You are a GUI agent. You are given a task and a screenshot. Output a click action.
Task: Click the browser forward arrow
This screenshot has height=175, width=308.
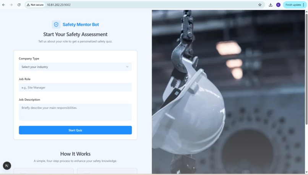(x=11, y=5)
